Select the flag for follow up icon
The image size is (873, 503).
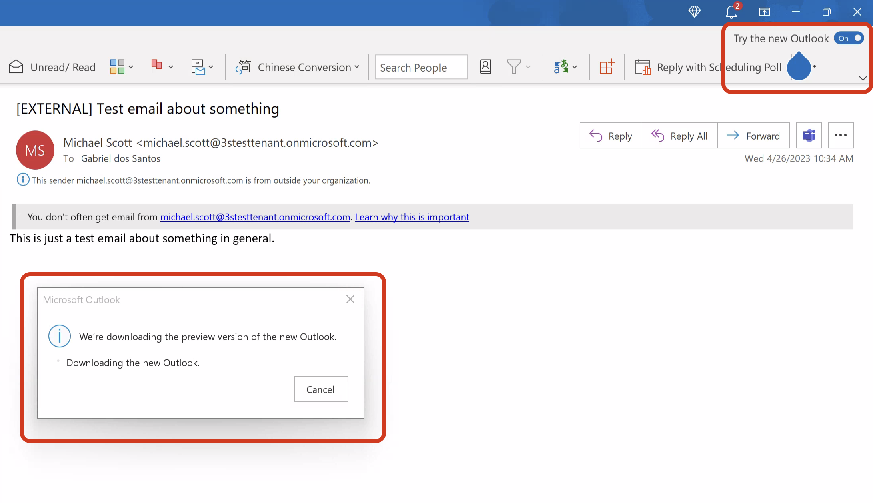pyautogui.click(x=157, y=67)
